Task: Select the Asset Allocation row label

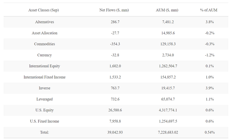Action: tap(45, 33)
